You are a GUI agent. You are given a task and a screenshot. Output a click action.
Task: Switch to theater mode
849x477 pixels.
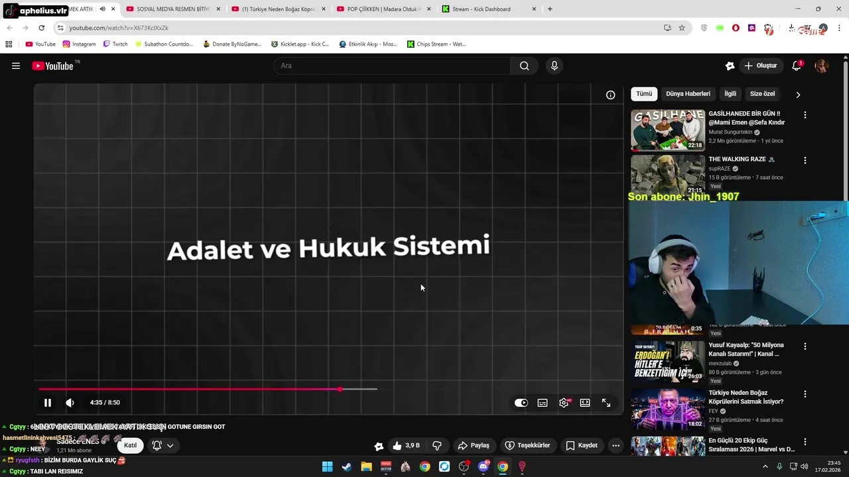pos(585,403)
